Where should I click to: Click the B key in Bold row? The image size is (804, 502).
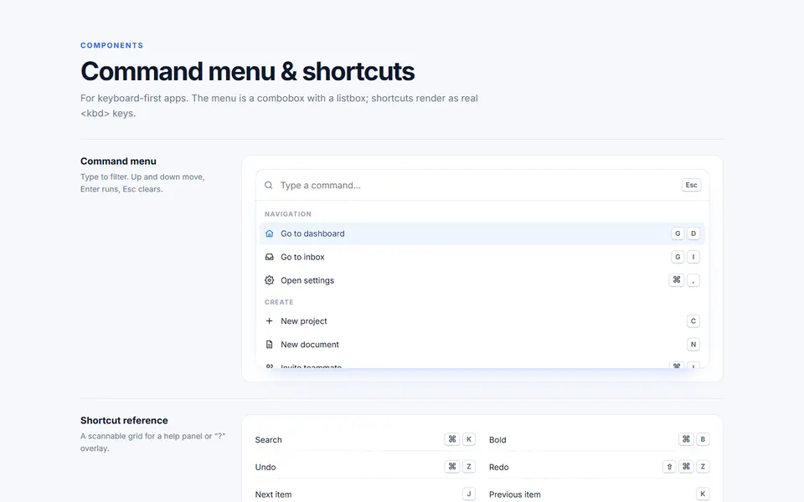(x=703, y=439)
